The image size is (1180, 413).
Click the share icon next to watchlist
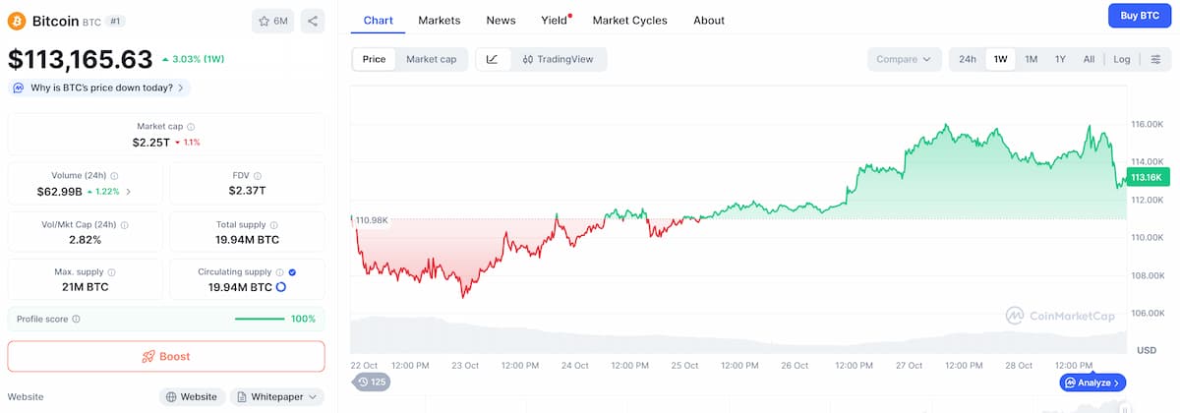click(312, 21)
